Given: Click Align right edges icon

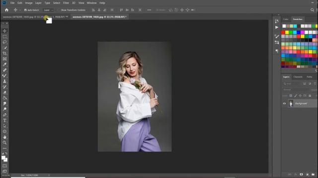Looking at the screenshot, I should point(105,10).
